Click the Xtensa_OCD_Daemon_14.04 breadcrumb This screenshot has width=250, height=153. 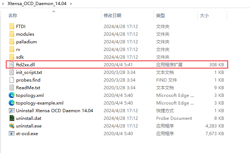click(37, 4)
